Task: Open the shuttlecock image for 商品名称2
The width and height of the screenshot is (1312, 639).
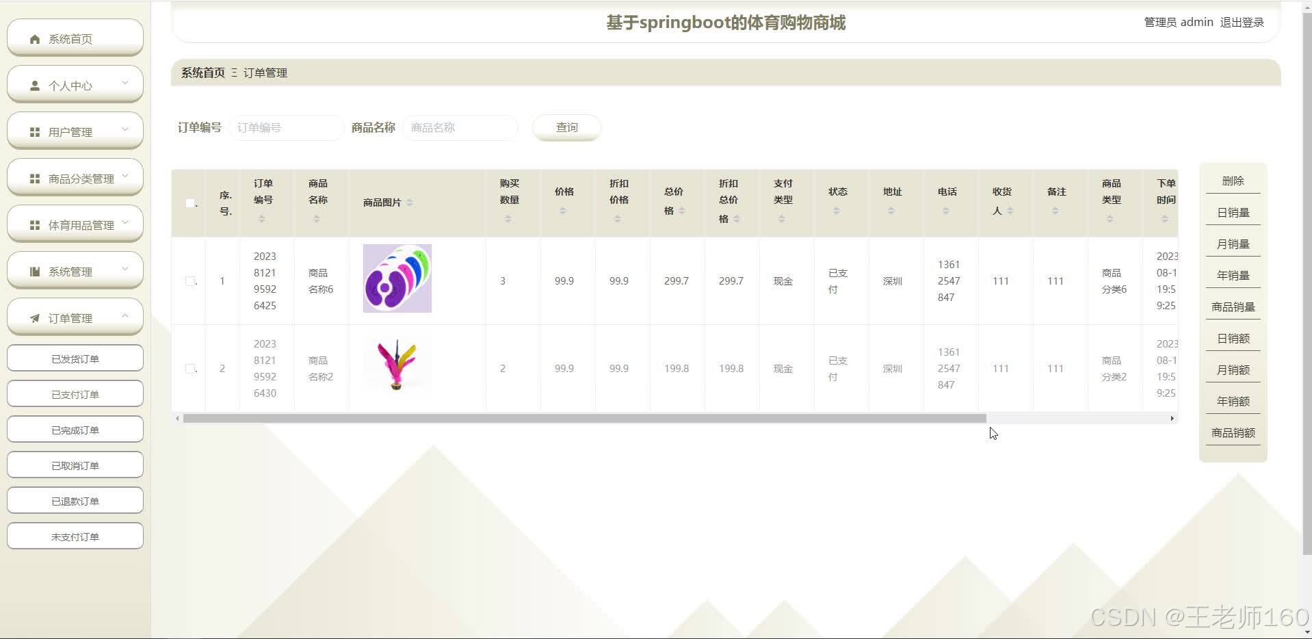Action: coord(397,366)
